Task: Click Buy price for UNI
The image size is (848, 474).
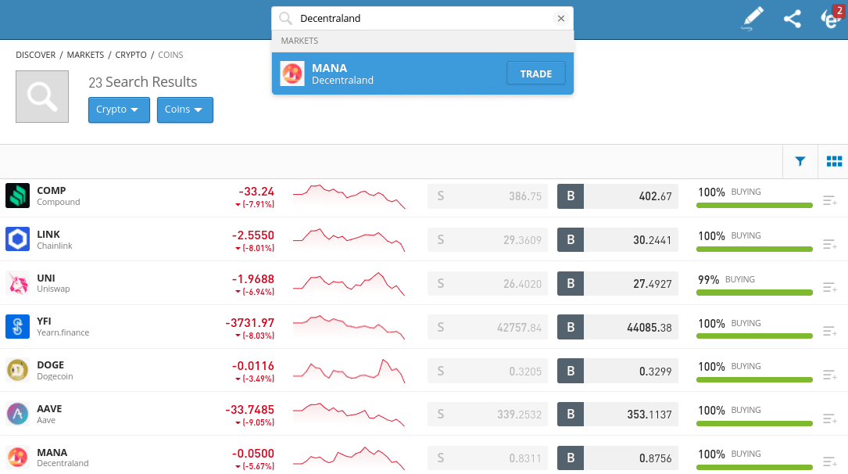Action: 617,283
